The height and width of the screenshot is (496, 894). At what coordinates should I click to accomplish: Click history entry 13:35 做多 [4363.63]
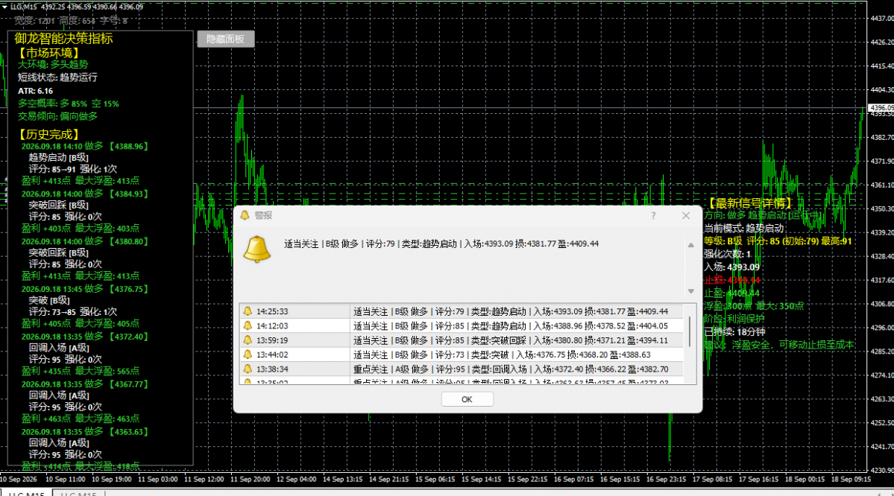[x=84, y=431]
